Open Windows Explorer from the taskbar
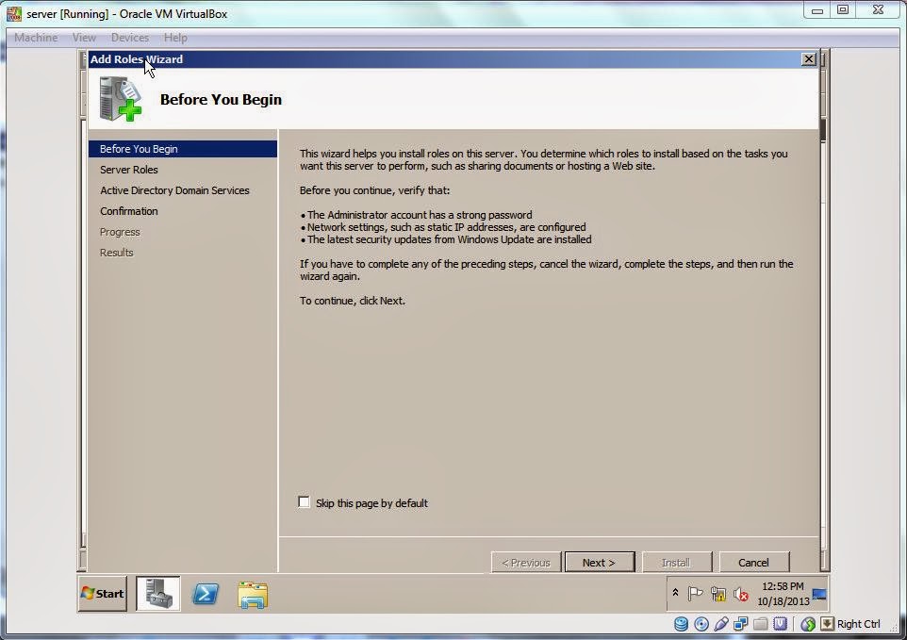Image resolution: width=907 pixels, height=640 pixels. pos(253,595)
